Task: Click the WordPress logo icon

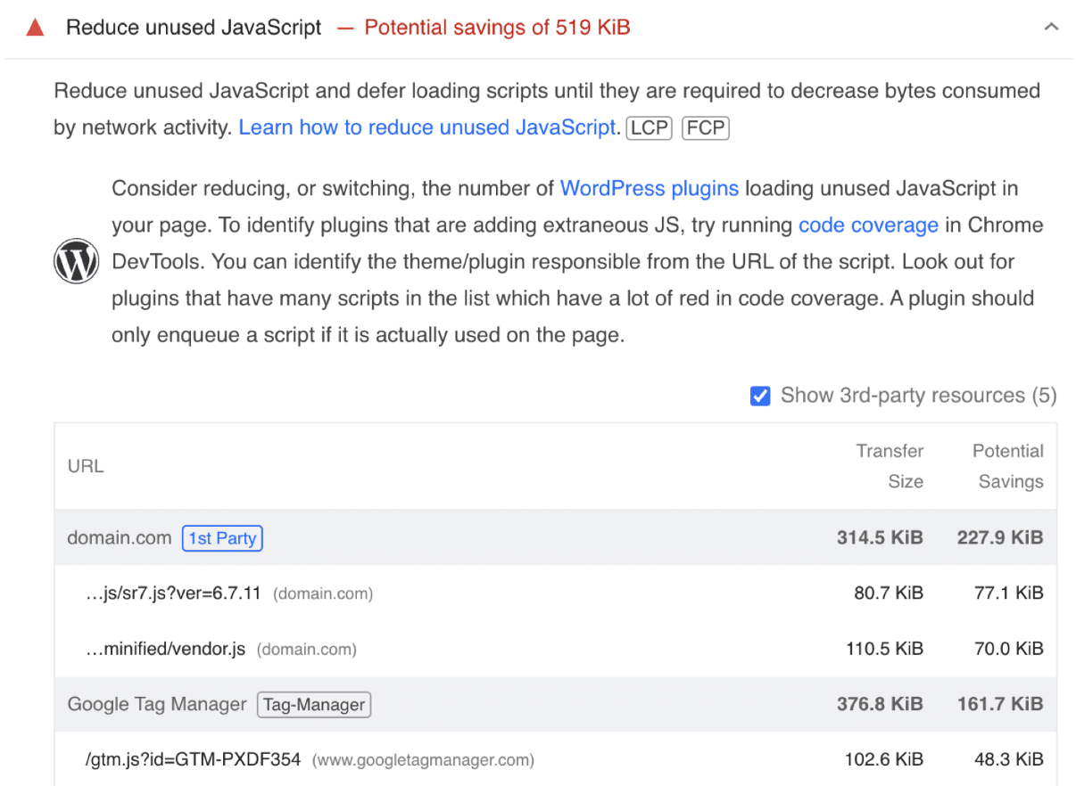Action: (x=76, y=260)
